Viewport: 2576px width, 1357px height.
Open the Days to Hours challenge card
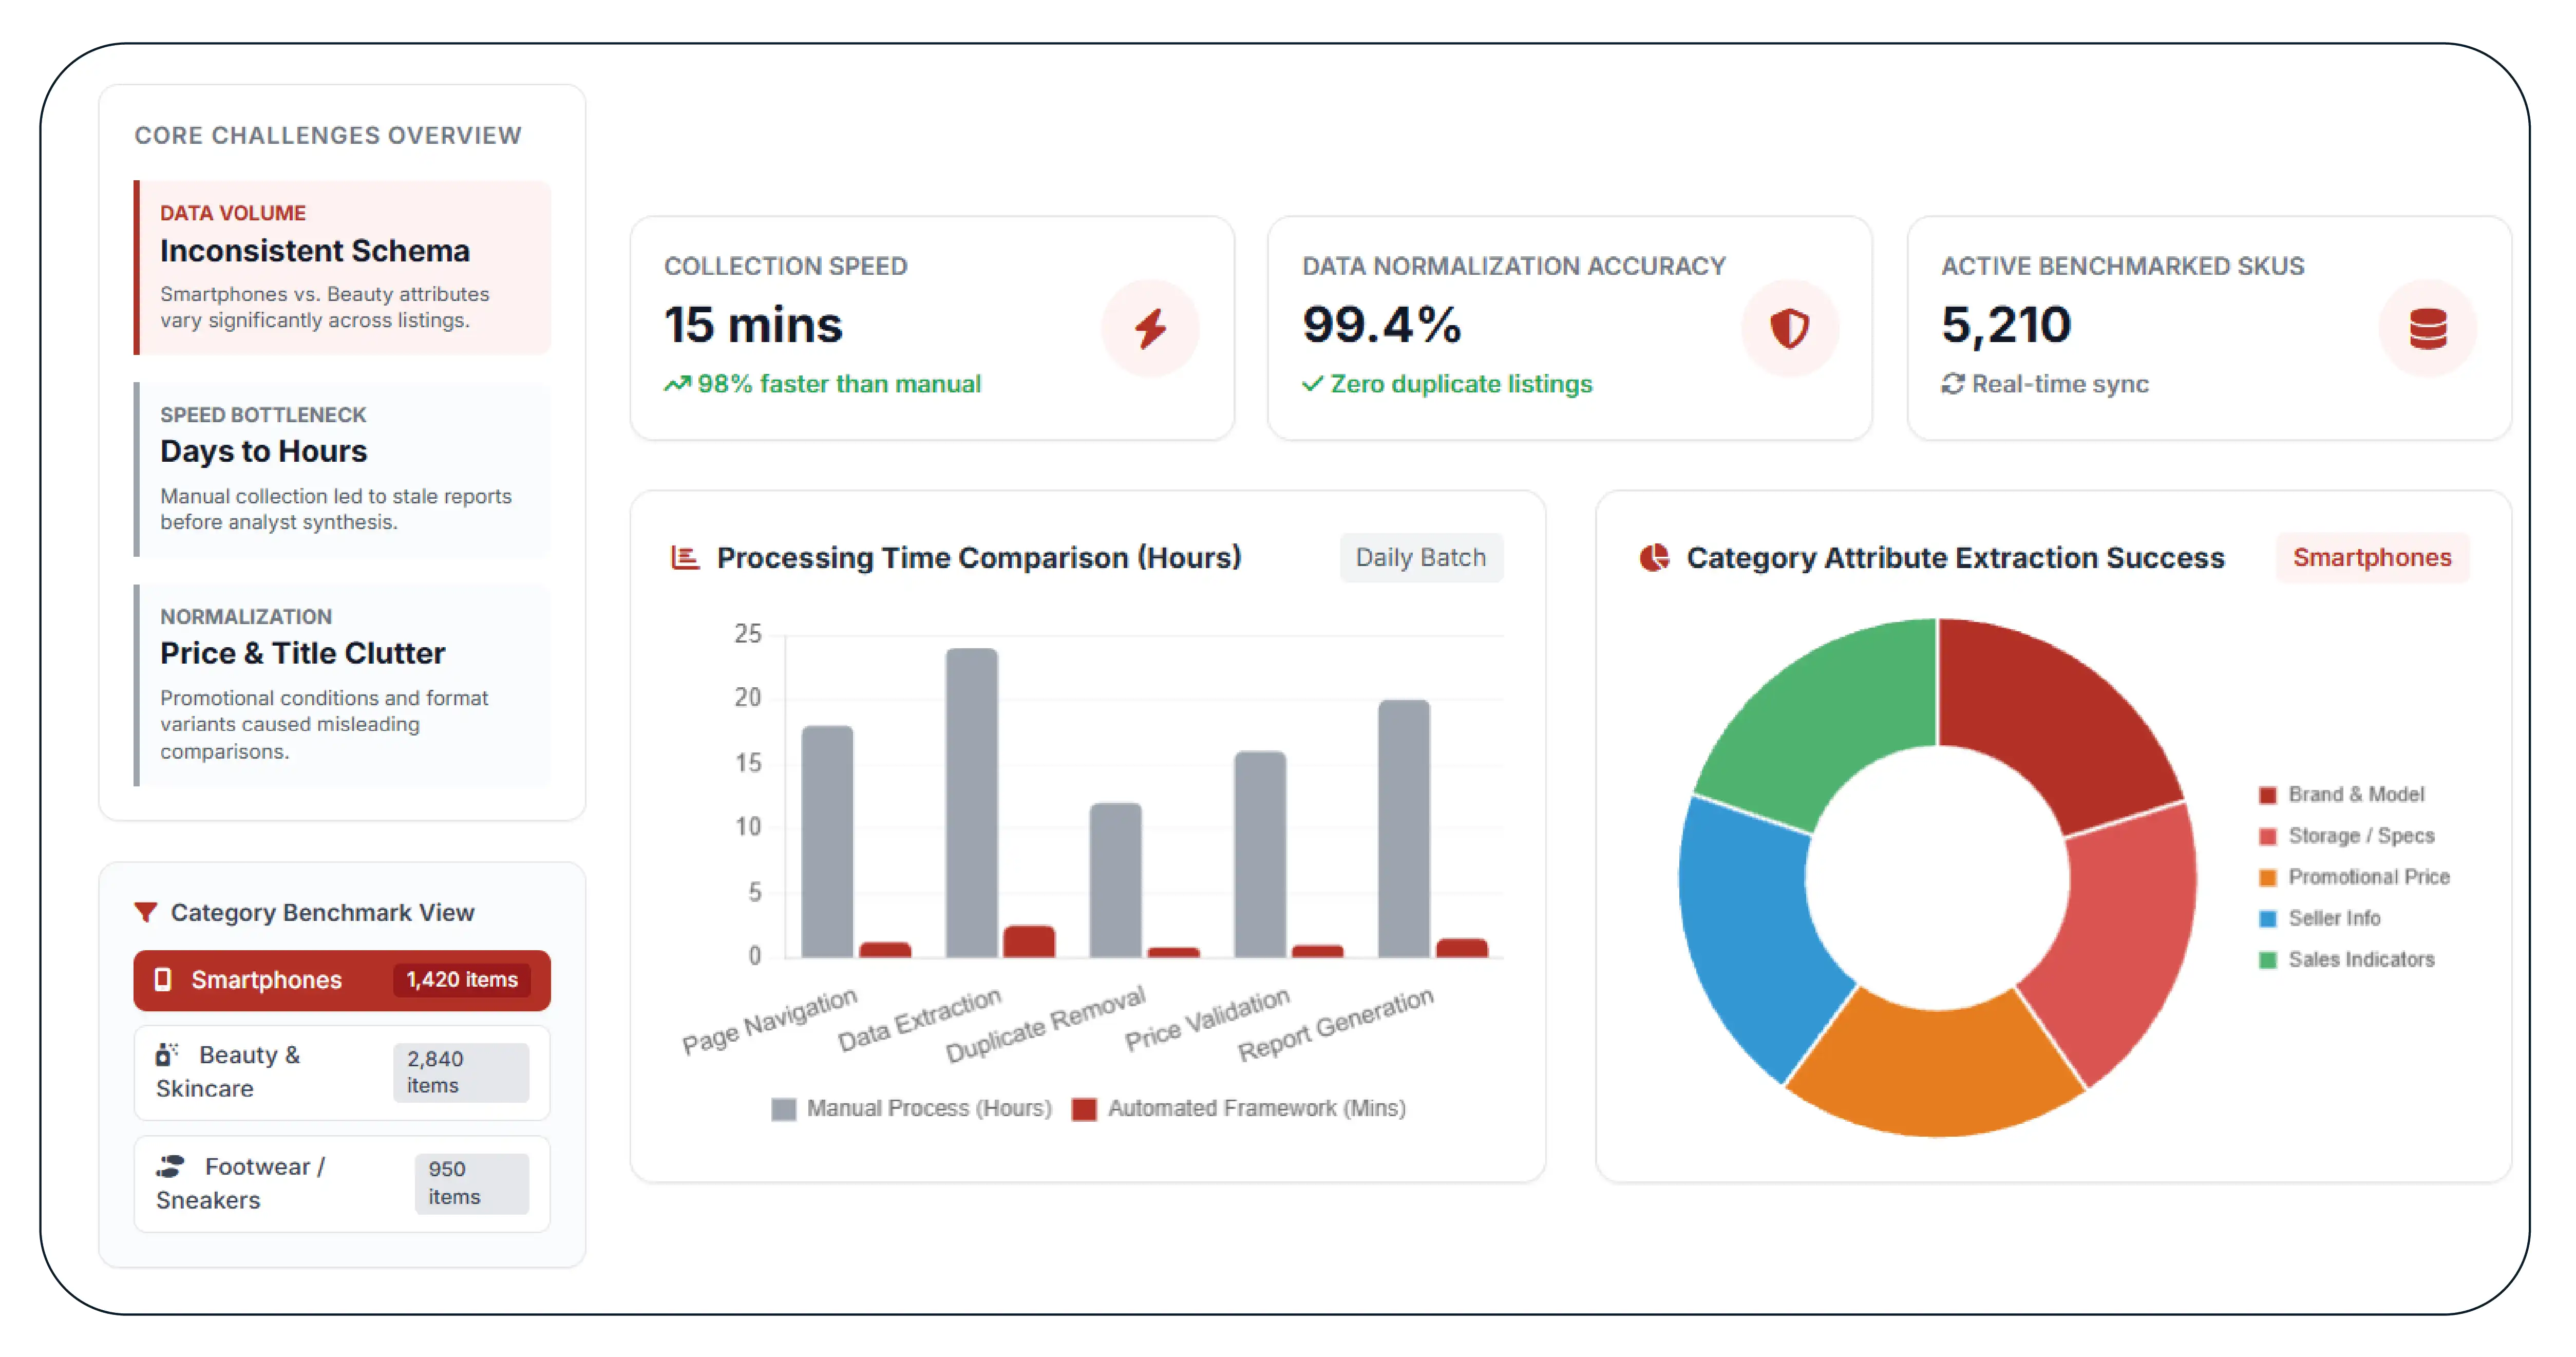[342, 469]
